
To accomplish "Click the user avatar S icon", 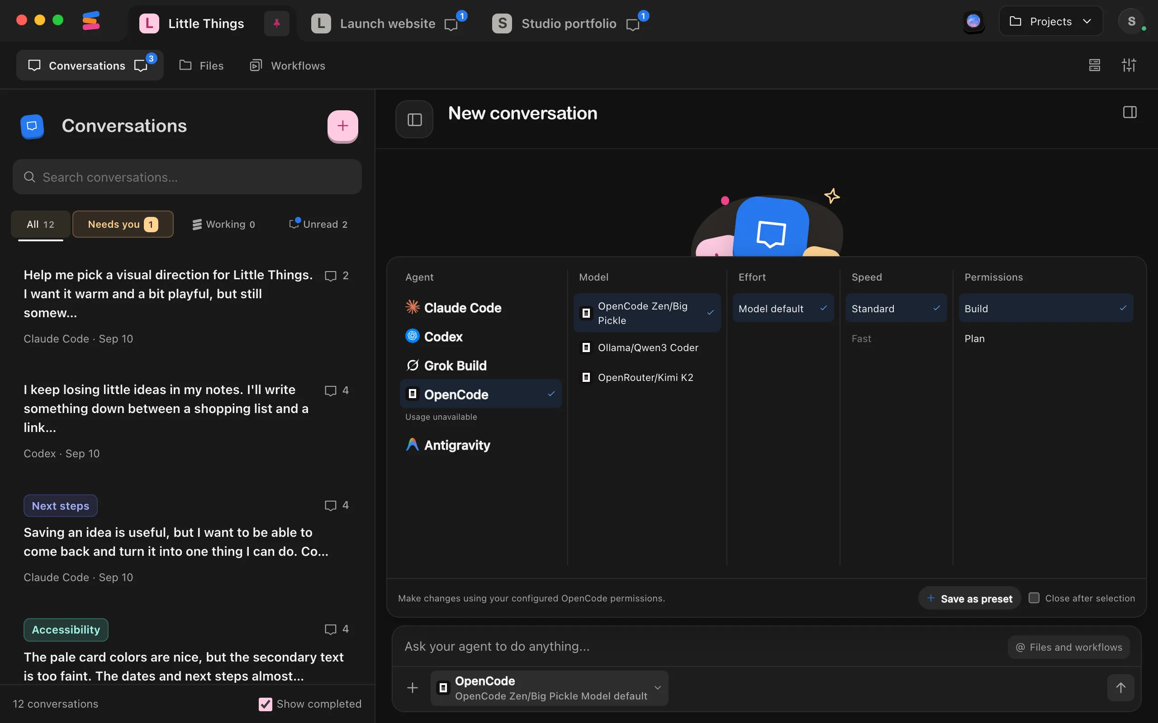I will (x=1131, y=22).
